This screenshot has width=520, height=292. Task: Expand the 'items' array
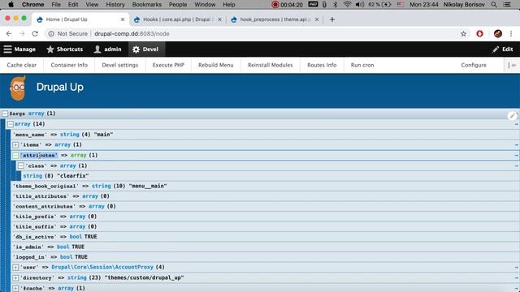point(15,145)
